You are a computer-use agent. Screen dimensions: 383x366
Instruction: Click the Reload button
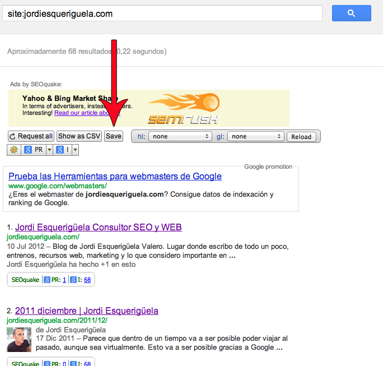click(301, 137)
